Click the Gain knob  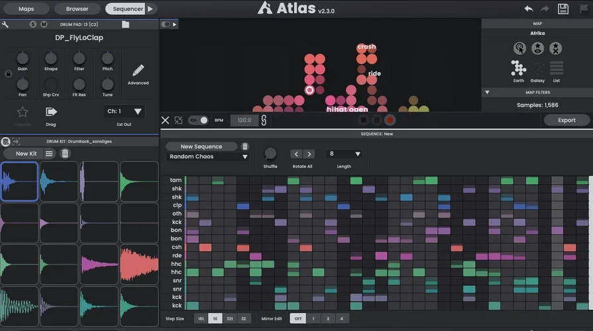tap(23, 58)
